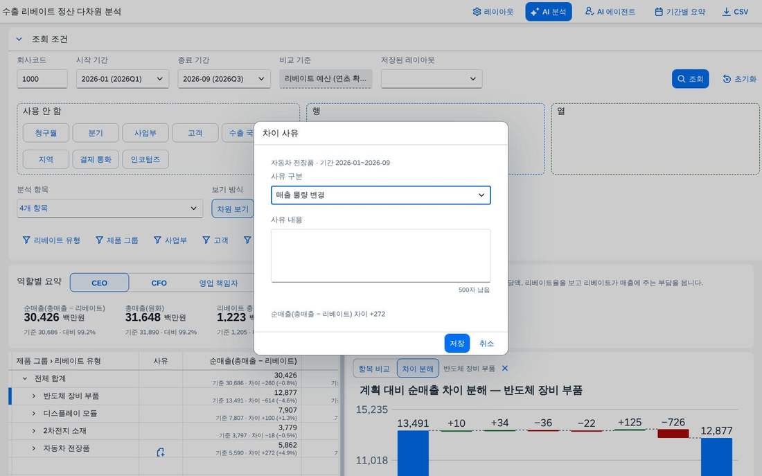This screenshot has height=476, width=762.
Task: Open the 제품 그룹 filter
Action: tap(117, 240)
